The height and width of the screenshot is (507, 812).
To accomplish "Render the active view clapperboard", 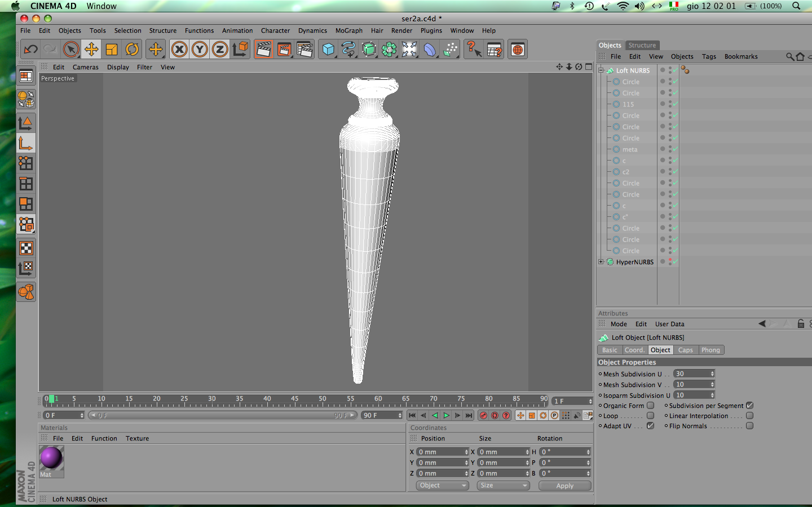I will coord(263,50).
